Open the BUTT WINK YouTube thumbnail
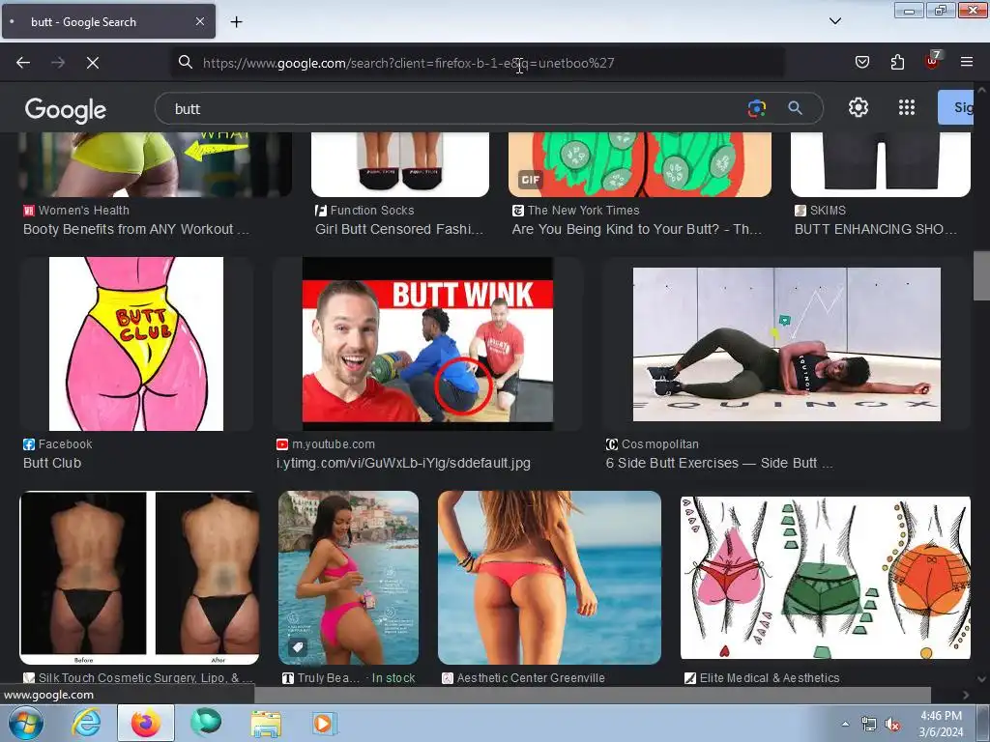 (427, 344)
